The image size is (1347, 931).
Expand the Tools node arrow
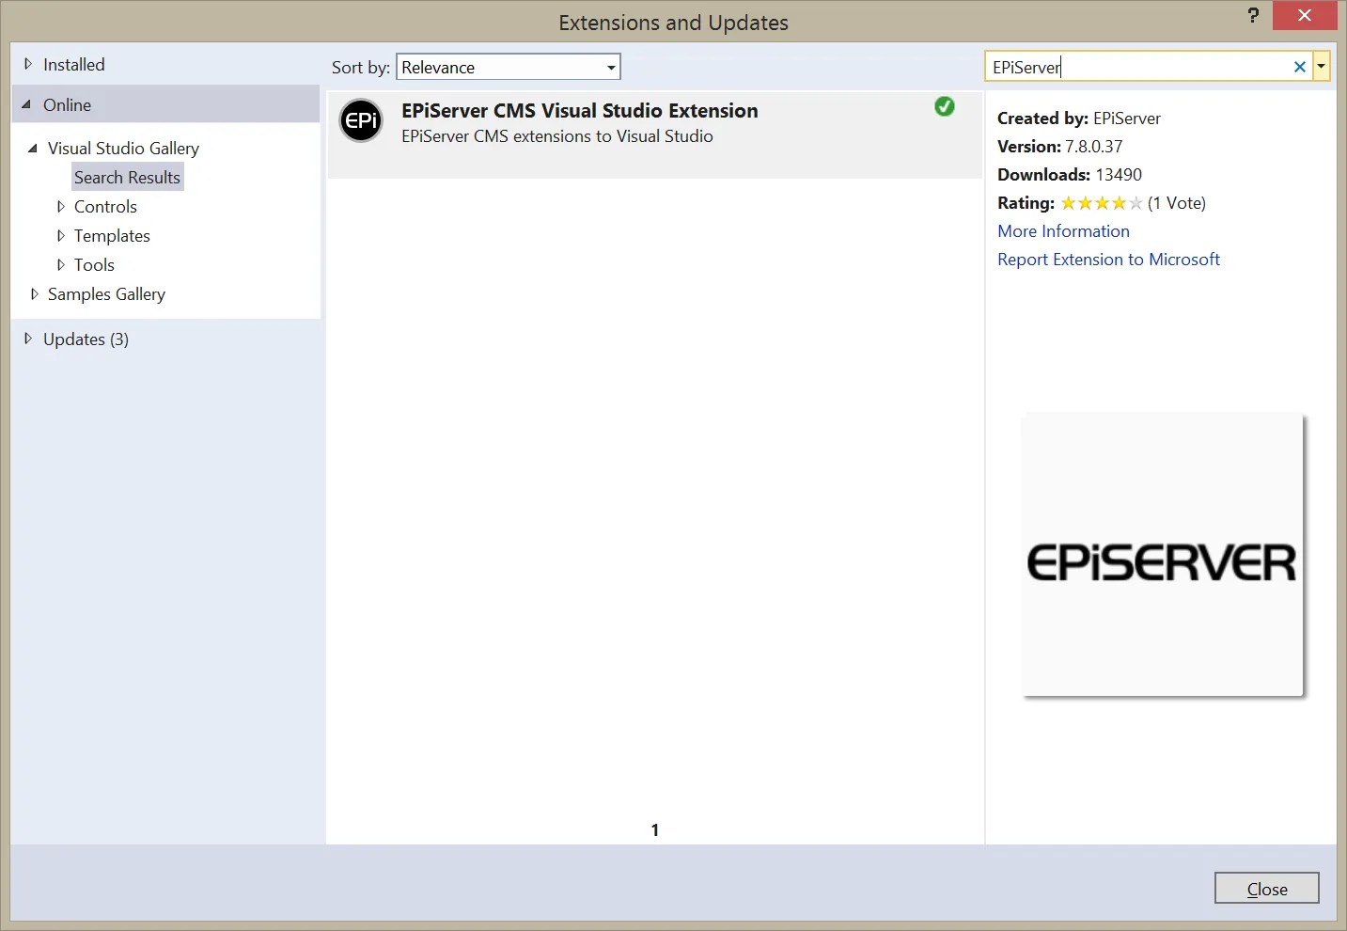[x=61, y=264]
